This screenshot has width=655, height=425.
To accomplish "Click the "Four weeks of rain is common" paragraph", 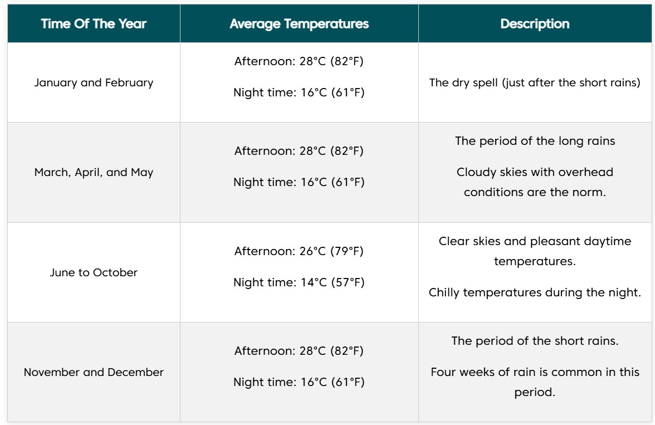I will click(535, 382).
